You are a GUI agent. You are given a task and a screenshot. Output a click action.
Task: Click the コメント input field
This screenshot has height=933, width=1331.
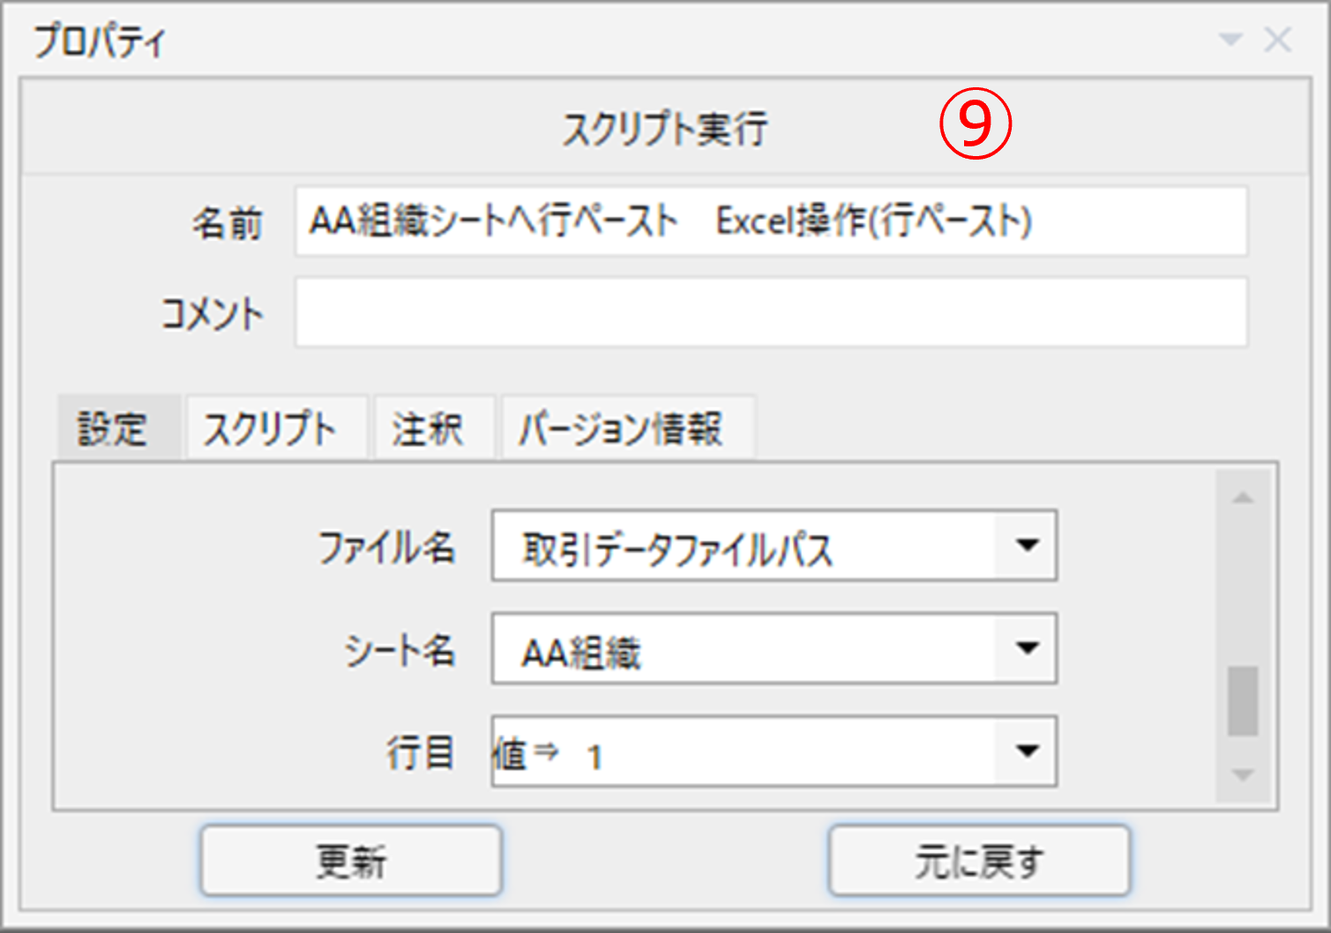(x=770, y=313)
